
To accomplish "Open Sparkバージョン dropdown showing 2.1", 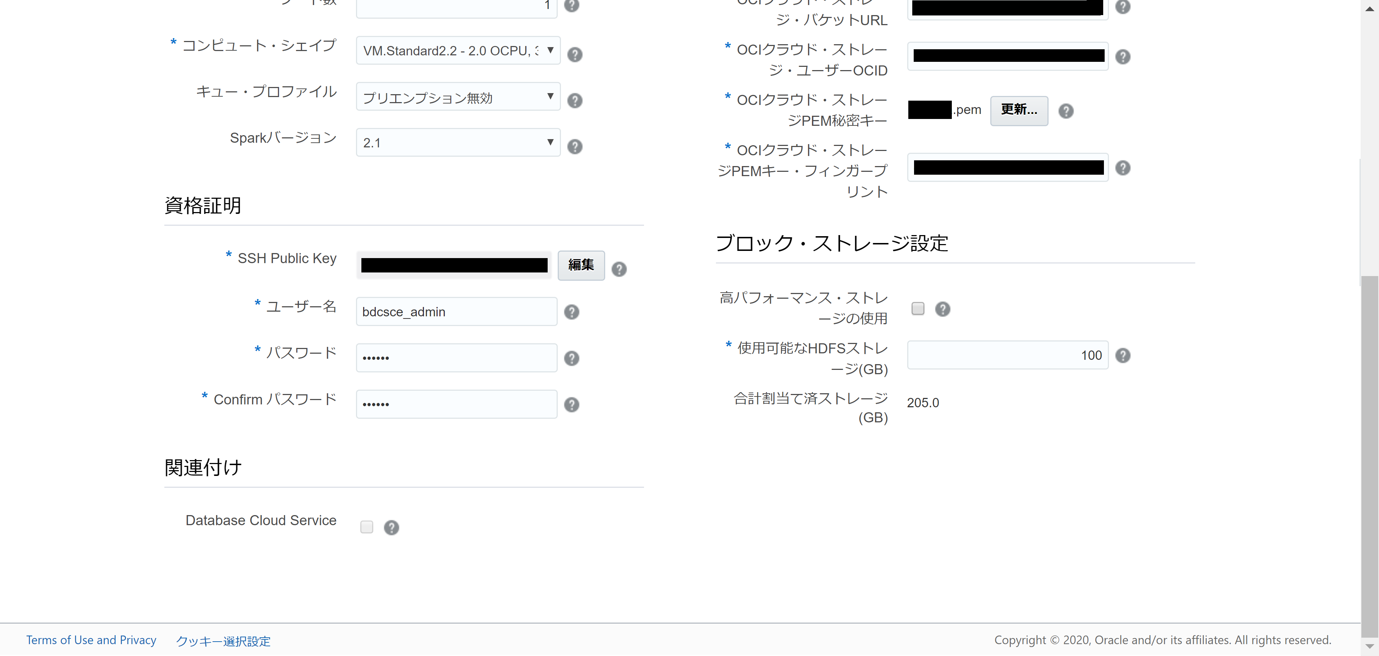I will (458, 142).
